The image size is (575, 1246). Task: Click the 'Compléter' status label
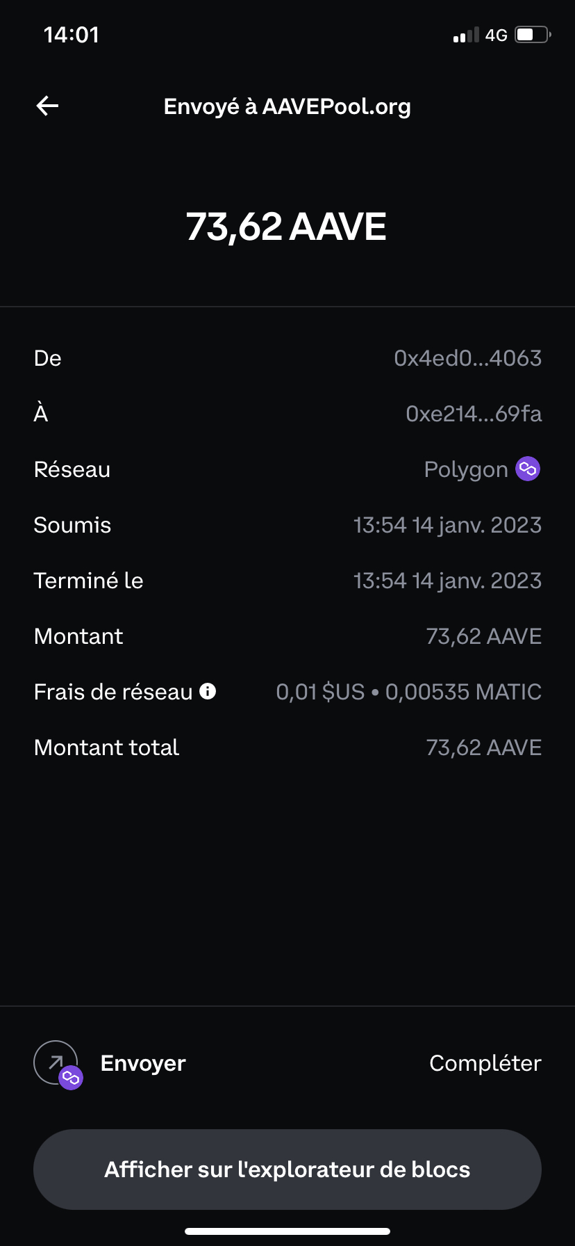tap(485, 1063)
